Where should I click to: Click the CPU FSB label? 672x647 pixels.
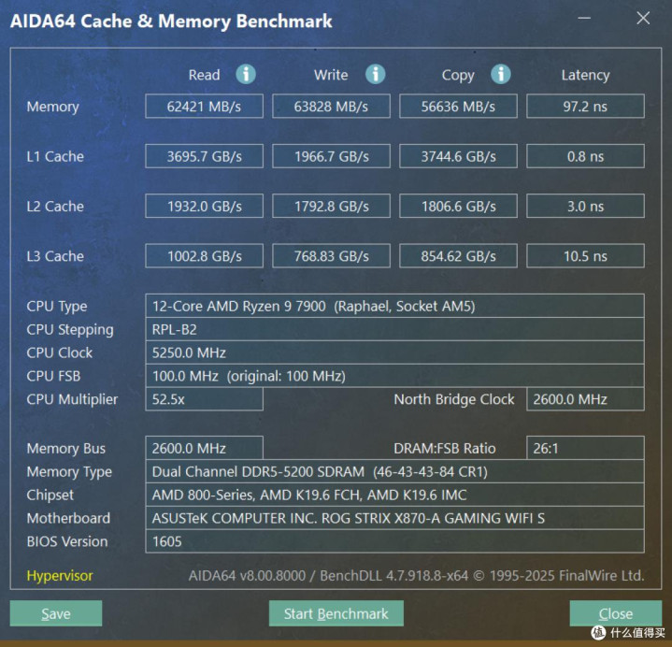click(53, 376)
